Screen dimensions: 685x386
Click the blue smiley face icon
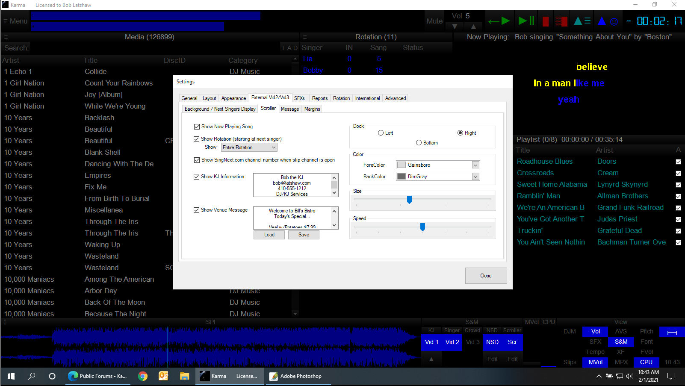pyautogui.click(x=614, y=21)
